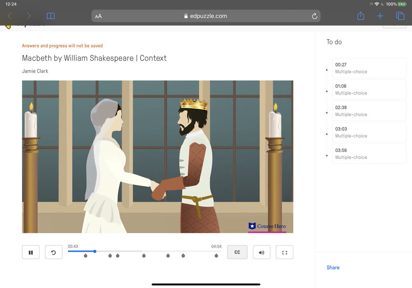Image resolution: width=412 pixels, height=288 pixels.
Task: Click the last question marker near video end
Action: [x=216, y=256]
